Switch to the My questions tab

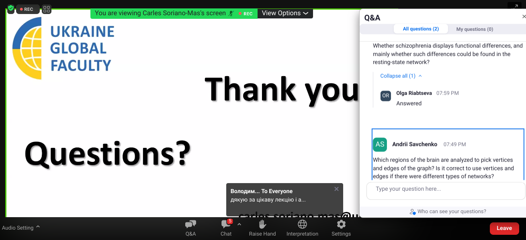click(475, 29)
